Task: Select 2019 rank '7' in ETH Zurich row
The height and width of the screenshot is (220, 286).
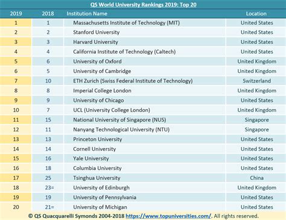Action: click(x=16, y=81)
